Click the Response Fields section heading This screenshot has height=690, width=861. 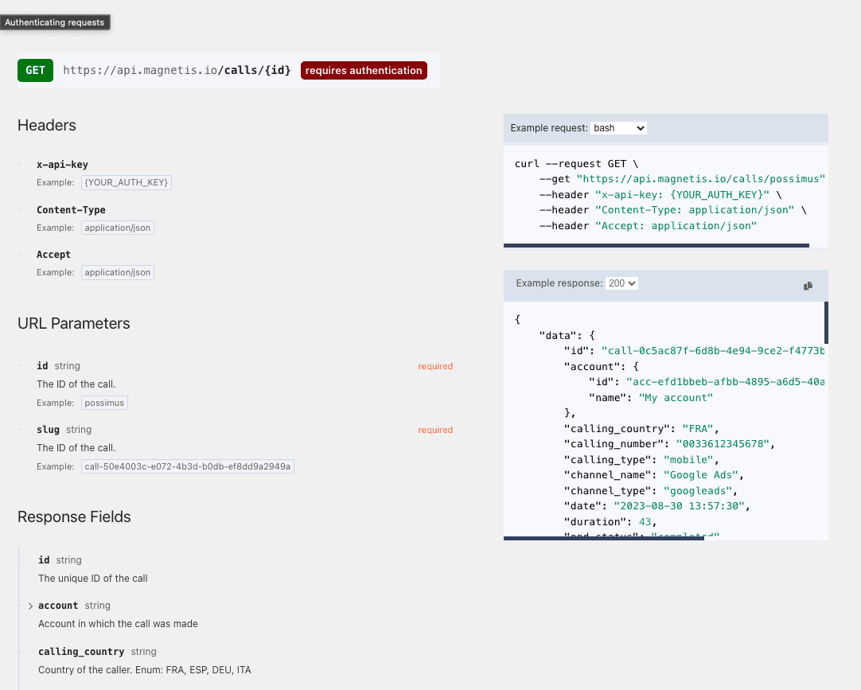(x=74, y=517)
